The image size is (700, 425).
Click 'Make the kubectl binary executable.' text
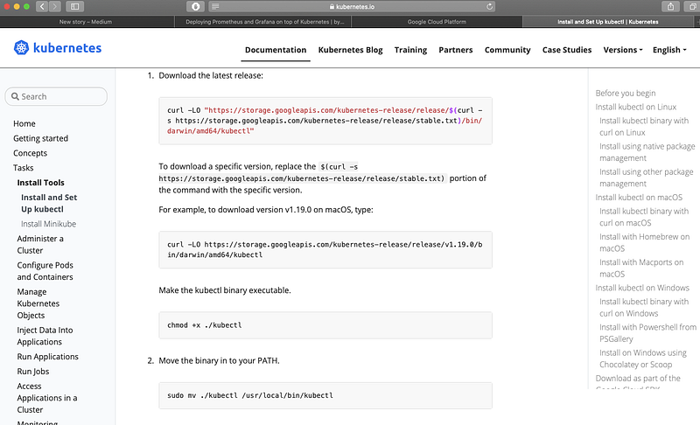pyautogui.click(x=225, y=290)
